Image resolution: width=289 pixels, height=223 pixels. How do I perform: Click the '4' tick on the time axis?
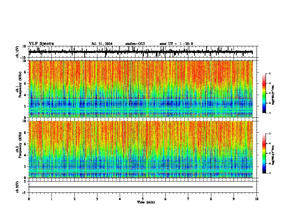(120, 199)
